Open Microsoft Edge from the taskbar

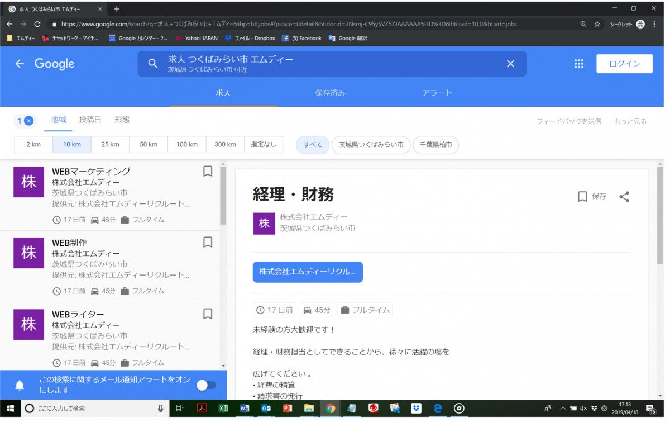(438, 409)
